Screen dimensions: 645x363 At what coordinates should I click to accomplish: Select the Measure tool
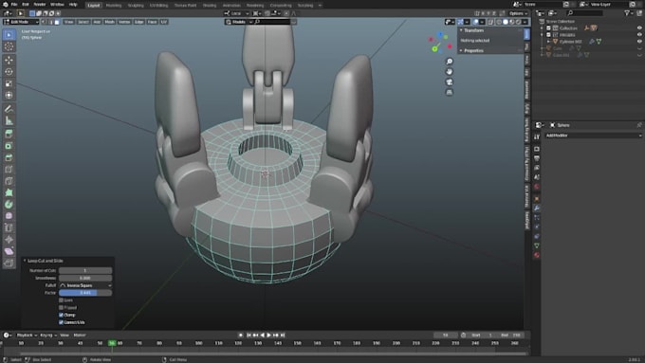click(x=9, y=121)
